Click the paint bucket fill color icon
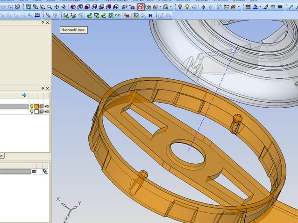The height and width of the screenshot is (223, 298). (255, 7)
